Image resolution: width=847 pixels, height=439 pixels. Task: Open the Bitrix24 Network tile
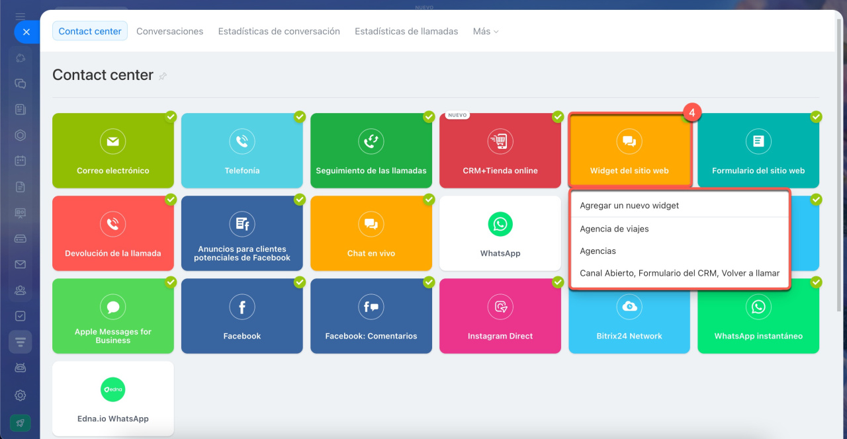click(629, 321)
